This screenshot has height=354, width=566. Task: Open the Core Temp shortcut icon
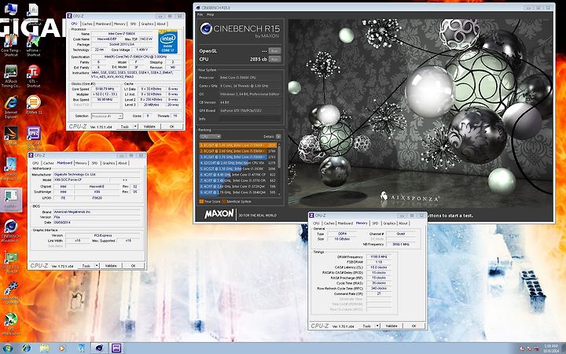click(11, 46)
